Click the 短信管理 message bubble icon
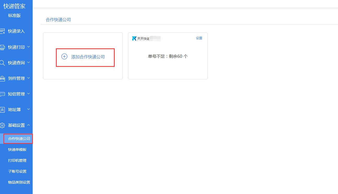This screenshot has height=194, width=338. 2,94
